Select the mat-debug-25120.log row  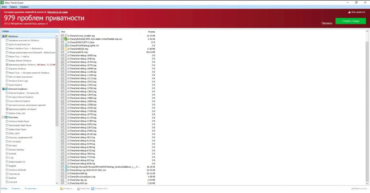[108, 134]
